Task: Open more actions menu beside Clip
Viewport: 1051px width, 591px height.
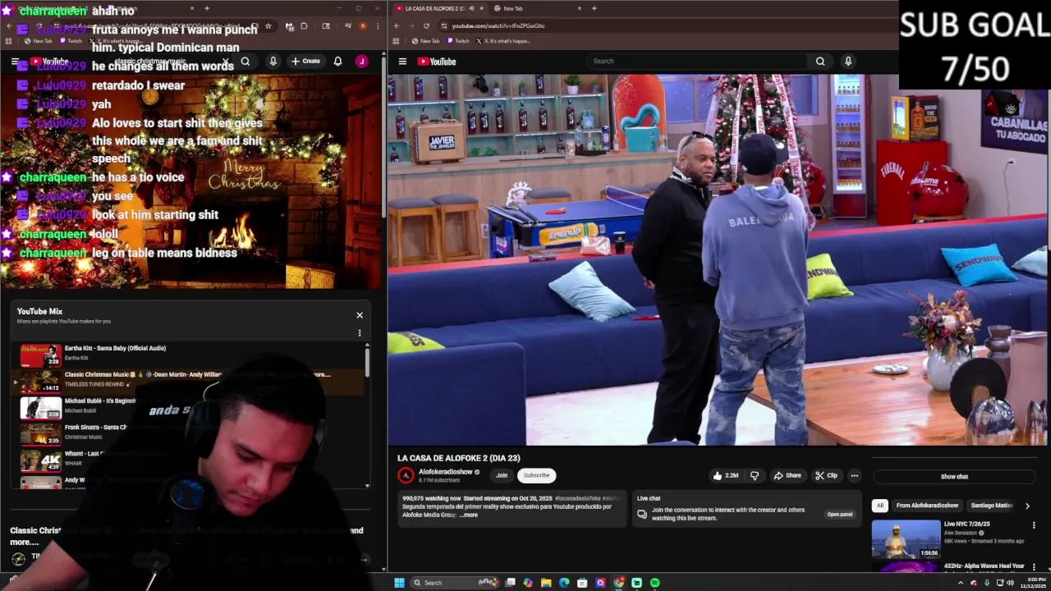Action: [854, 475]
